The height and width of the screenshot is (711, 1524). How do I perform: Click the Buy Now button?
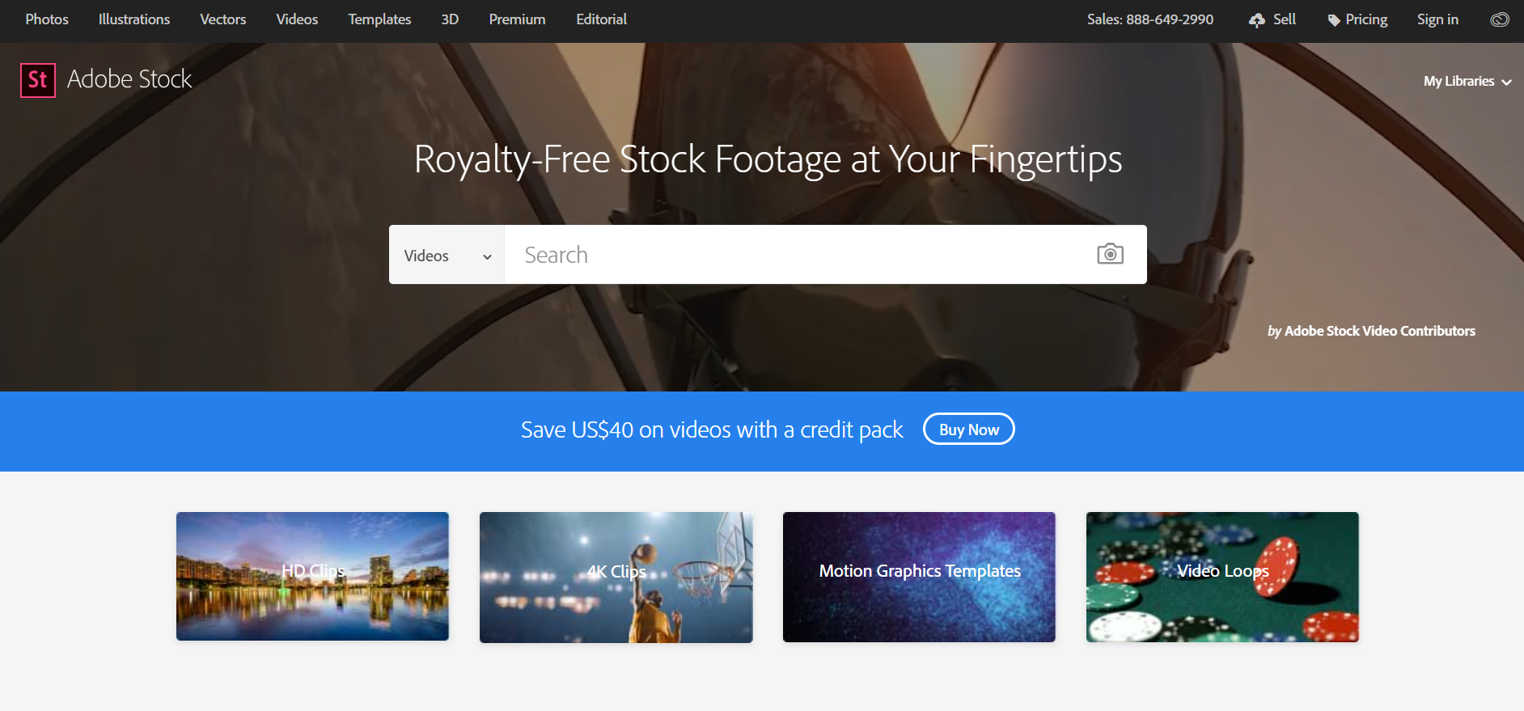coord(968,430)
